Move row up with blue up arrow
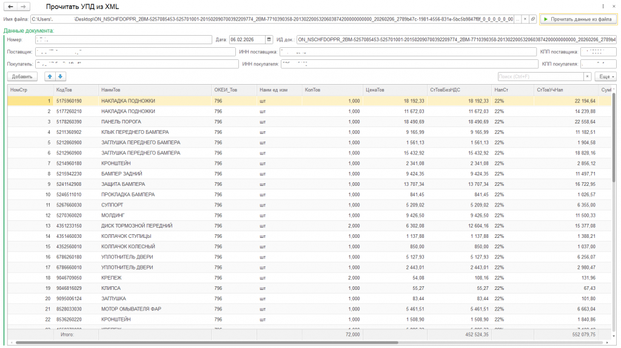The height and width of the screenshot is (348, 621). (x=50, y=76)
